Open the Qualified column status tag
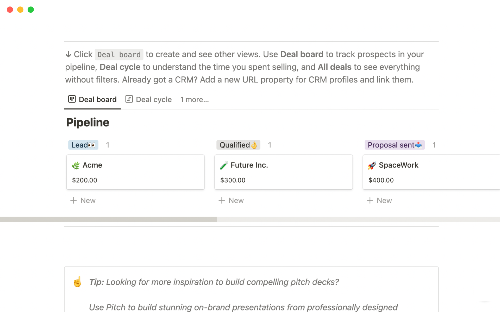This screenshot has width=500, height=312. coord(238,145)
